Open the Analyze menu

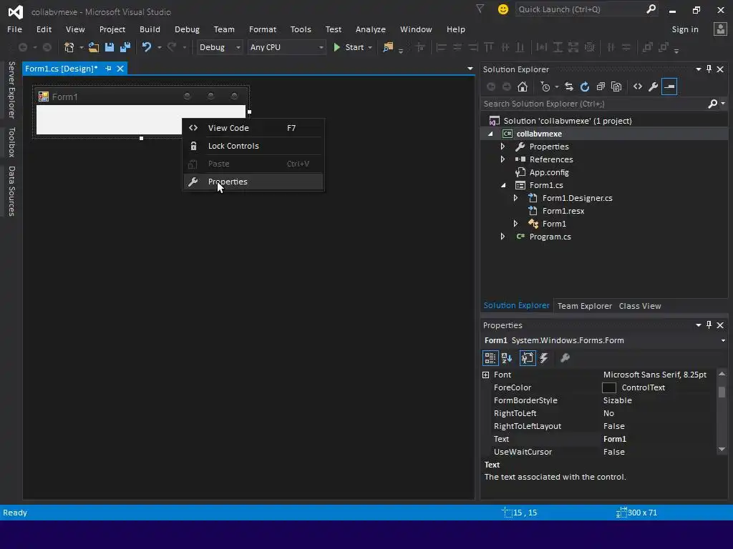pos(370,29)
